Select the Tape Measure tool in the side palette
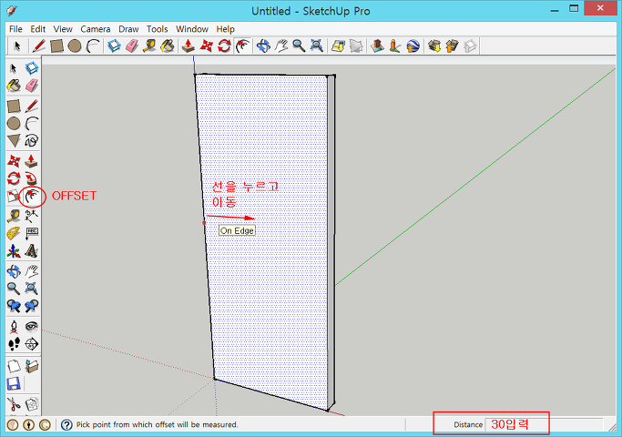Screen dimensions: 622x437 [x=14, y=216]
